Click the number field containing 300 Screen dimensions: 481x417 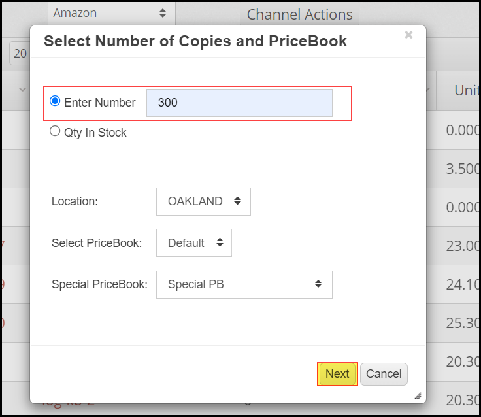click(239, 103)
